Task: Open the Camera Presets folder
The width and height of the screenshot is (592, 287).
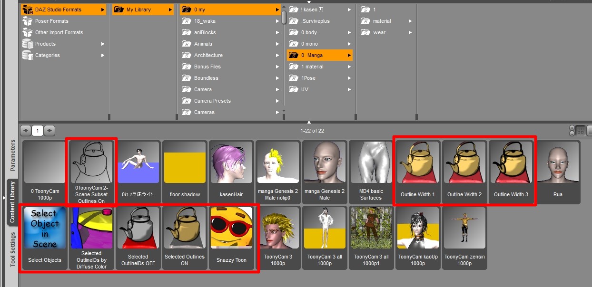Action: pyautogui.click(x=230, y=101)
